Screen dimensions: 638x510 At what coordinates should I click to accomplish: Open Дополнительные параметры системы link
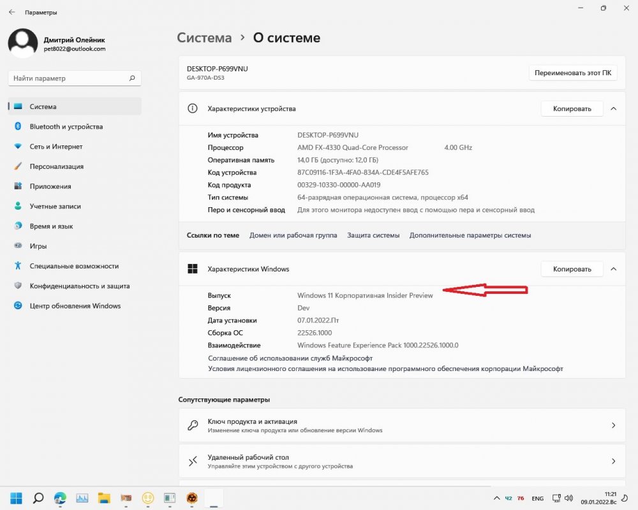470,235
